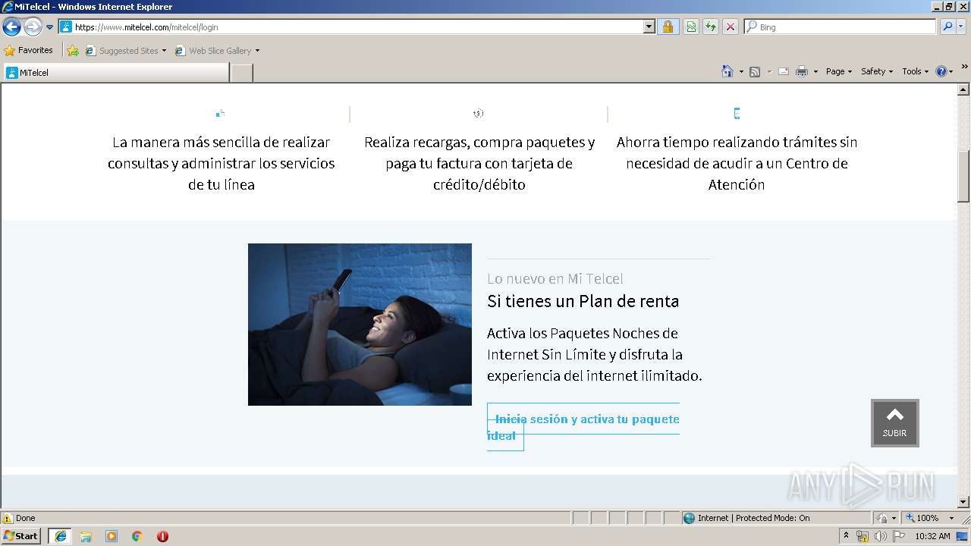
Task: Click the 10:32 AM system clock
Action: point(932,536)
